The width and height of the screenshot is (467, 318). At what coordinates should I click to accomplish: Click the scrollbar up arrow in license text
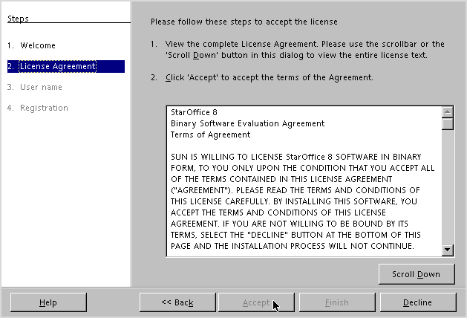point(448,112)
